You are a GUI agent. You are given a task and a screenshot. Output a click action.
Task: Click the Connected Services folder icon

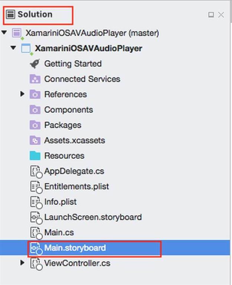point(35,79)
